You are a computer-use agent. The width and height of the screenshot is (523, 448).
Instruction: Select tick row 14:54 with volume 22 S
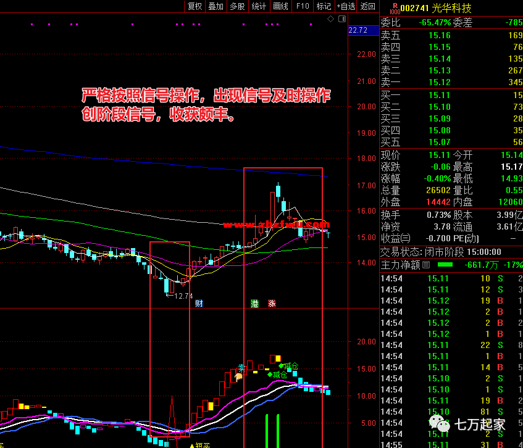tap(451, 345)
